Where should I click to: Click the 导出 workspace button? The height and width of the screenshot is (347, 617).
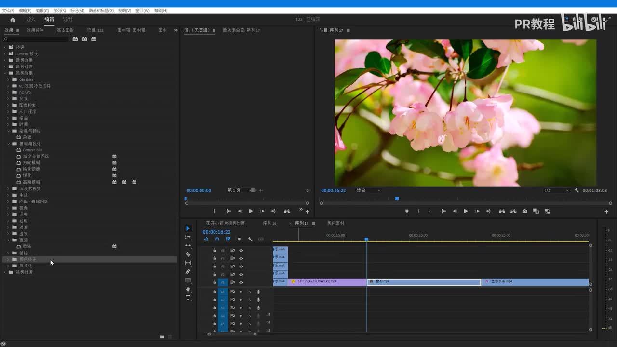(x=67, y=20)
